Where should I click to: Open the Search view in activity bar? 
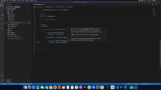[x=2, y=9]
